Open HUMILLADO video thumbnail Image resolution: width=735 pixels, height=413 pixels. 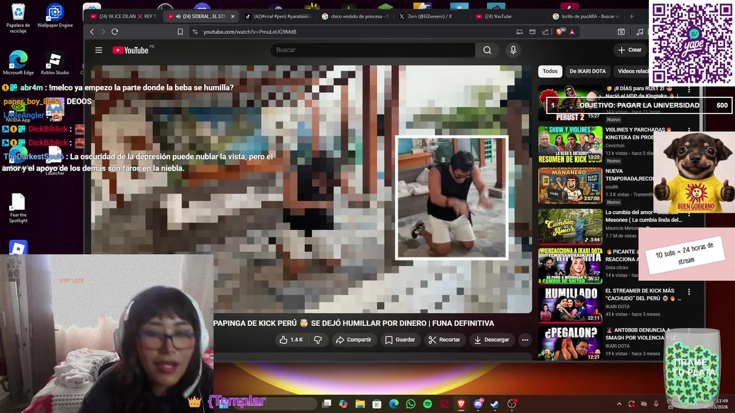(570, 305)
